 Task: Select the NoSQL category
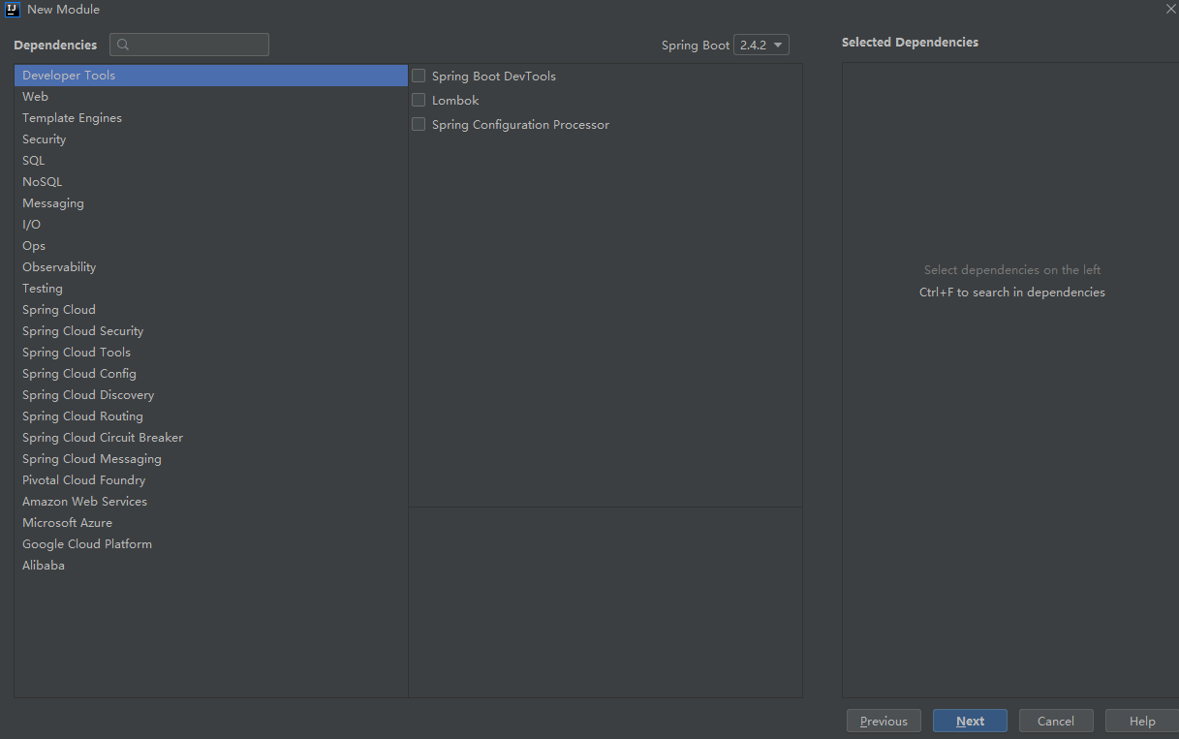tap(211, 182)
